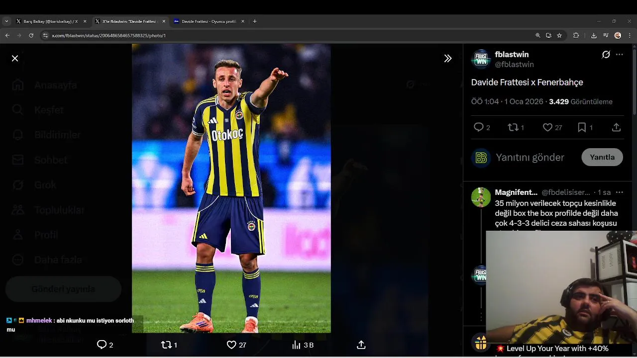Open fblastwin profile avatar
The width and height of the screenshot is (637, 358).
tap(481, 59)
